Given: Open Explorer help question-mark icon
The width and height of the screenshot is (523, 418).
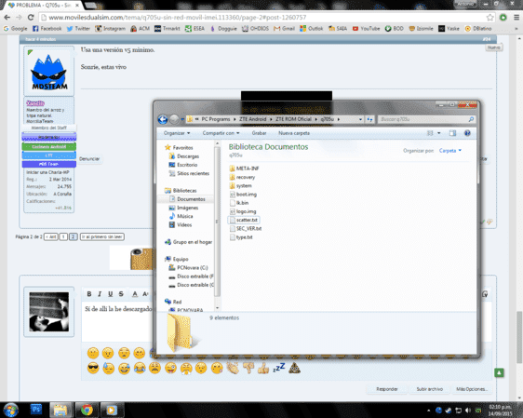Looking at the screenshot, I should tap(467, 133).
